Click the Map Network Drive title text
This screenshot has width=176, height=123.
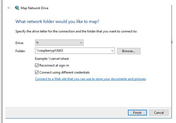(34, 8)
